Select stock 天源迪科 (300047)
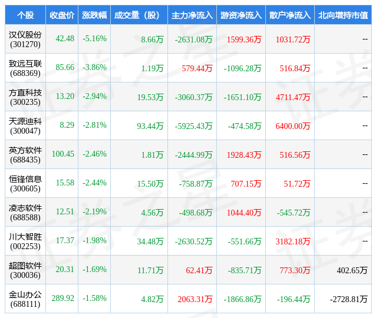Screen dimensions: 372x318 click(25, 126)
